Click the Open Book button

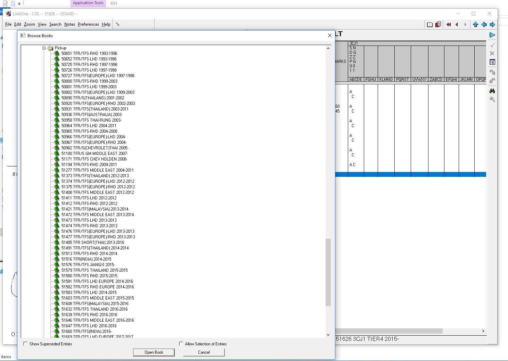click(x=154, y=352)
